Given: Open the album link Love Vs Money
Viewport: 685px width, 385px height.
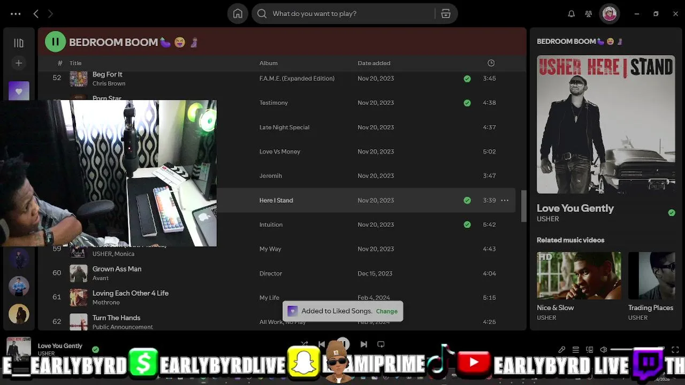Looking at the screenshot, I should (x=280, y=151).
